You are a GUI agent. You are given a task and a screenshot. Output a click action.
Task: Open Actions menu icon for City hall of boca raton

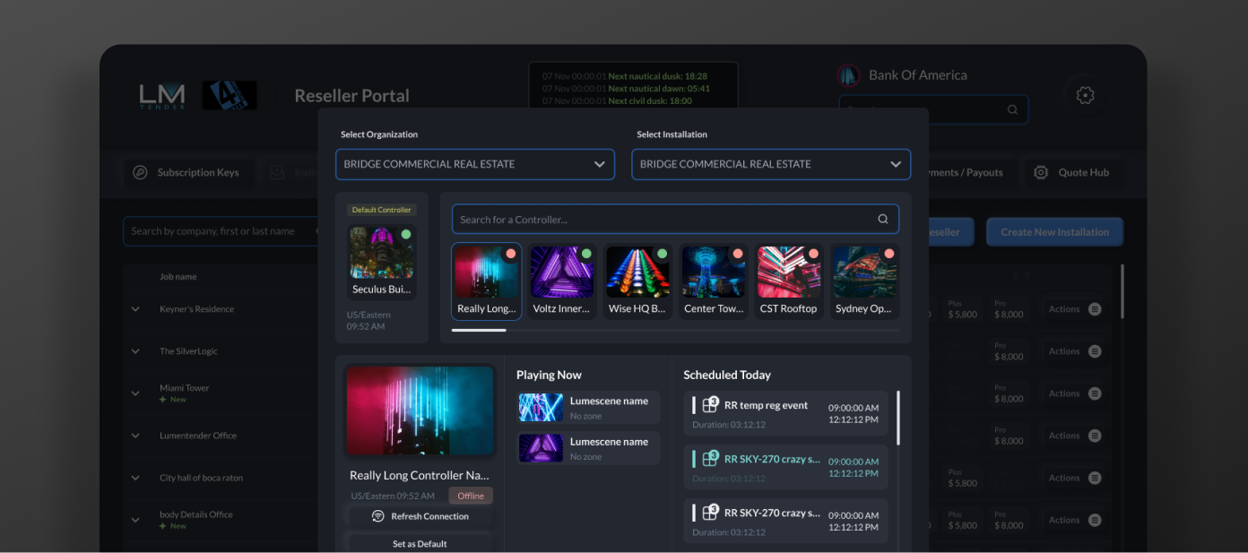point(1095,478)
